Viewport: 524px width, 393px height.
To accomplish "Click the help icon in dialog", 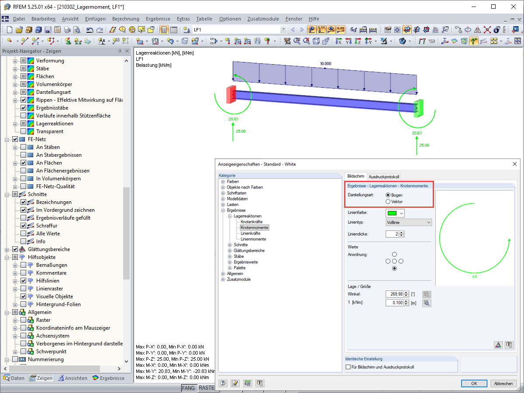I will point(223,383).
